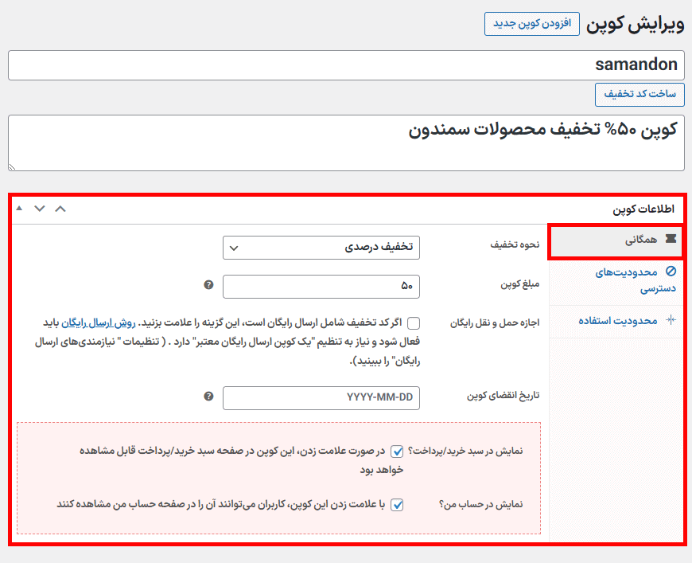This screenshot has height=563, width=692.
Task: Click the ticket icon on the General tab
Action: [x=671, y=238]
